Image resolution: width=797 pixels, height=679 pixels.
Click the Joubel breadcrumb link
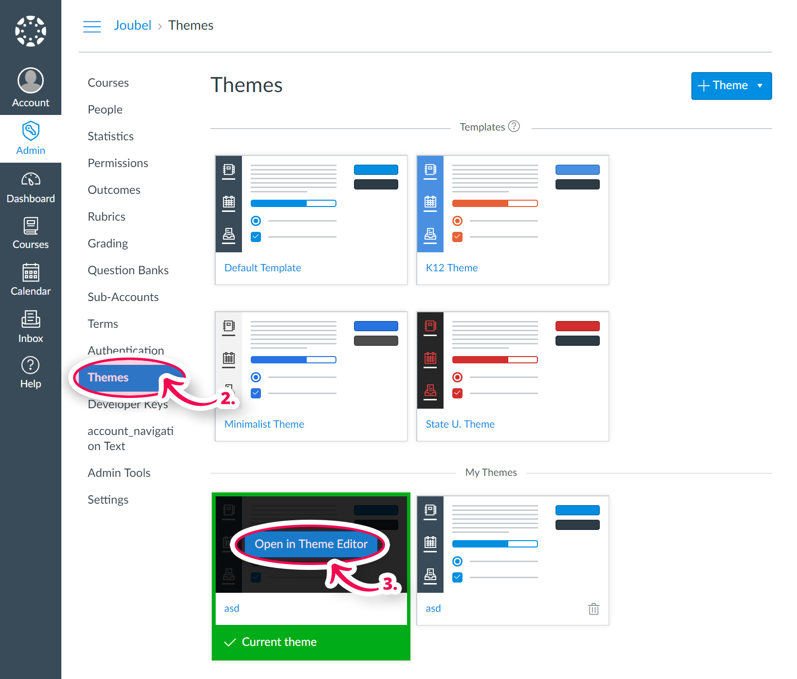tap(132, 25)
